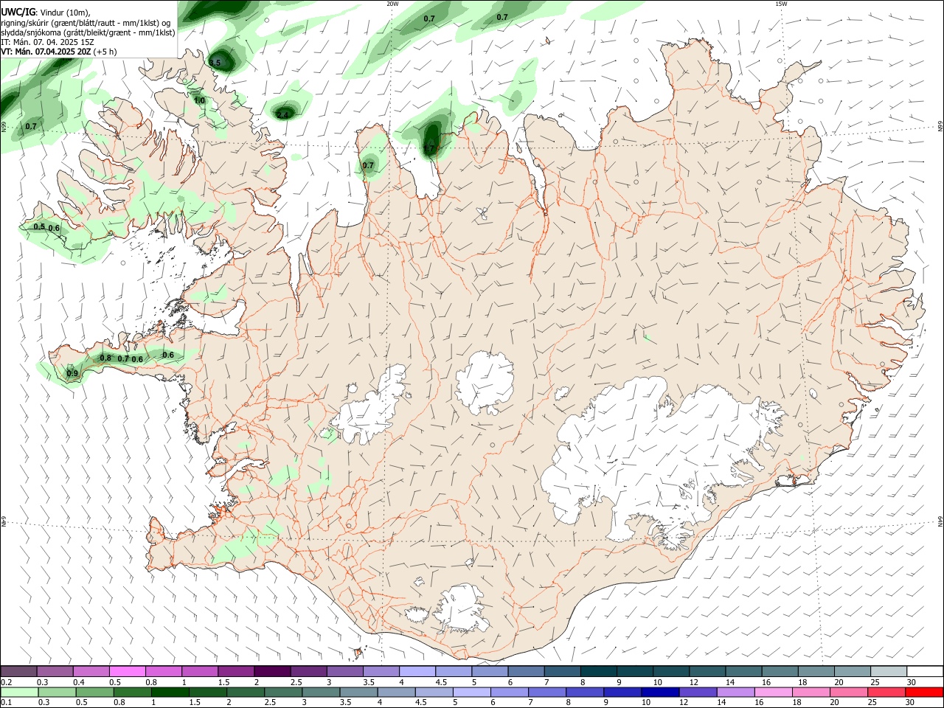944x708 pixels.
Task: Select the teal-grey legend swatch labeled 16
Action: [x=780, y=671]
